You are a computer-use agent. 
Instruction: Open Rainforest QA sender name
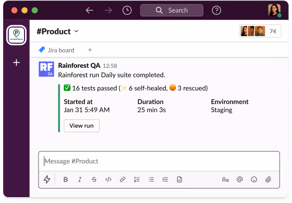click(79, 66)
